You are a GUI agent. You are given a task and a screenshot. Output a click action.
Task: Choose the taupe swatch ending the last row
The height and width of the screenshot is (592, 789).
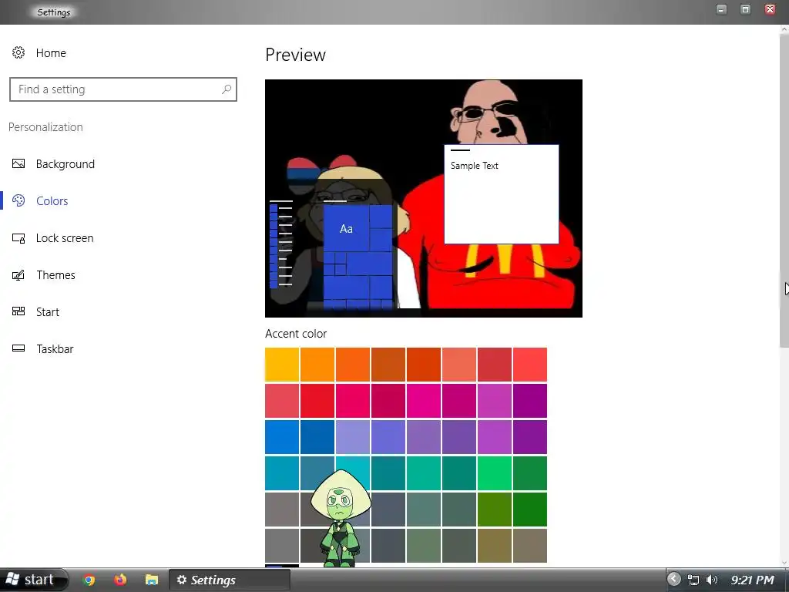coord(530,546)
